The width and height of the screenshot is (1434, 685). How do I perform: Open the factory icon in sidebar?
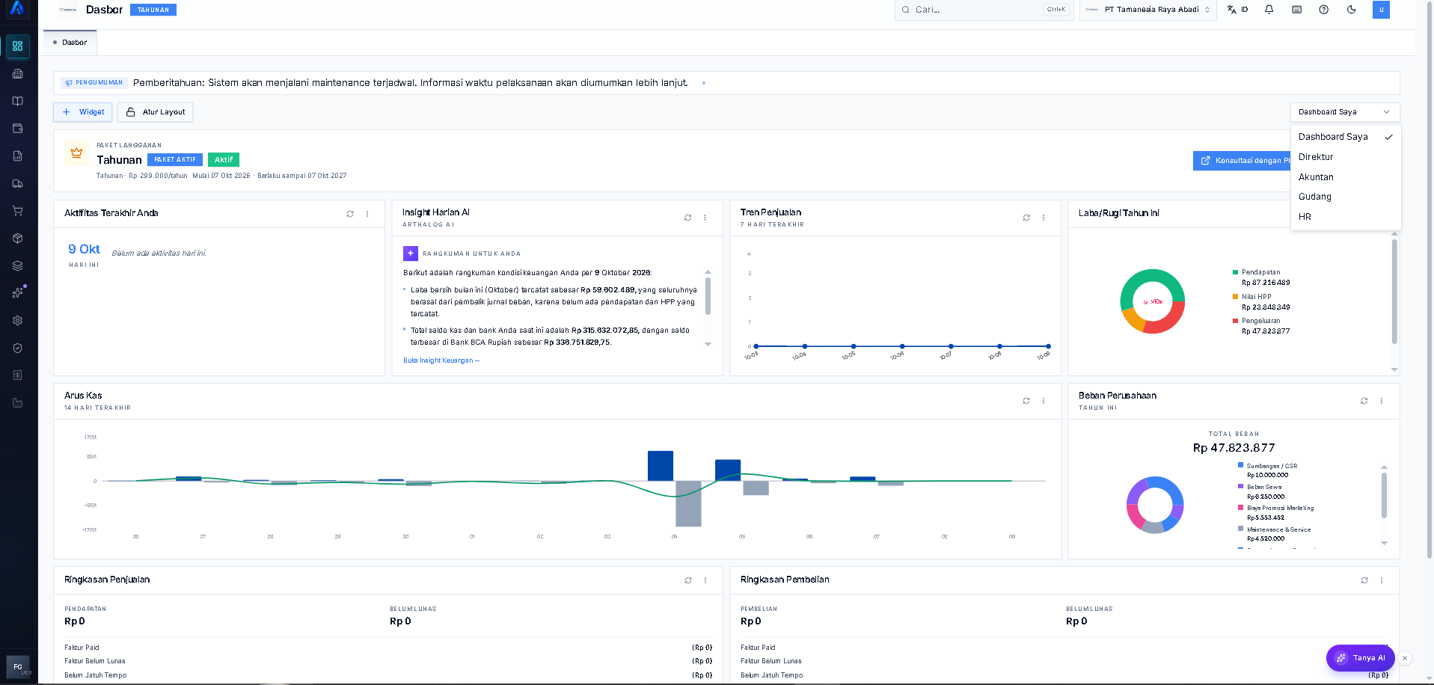click(x=18, y=403)
